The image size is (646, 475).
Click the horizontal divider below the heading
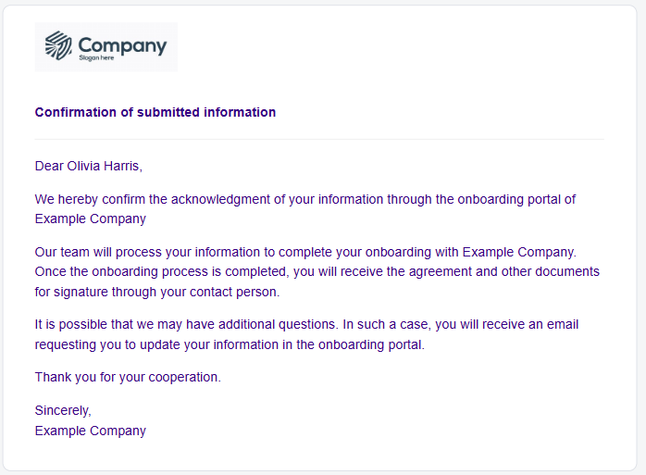[319, 139]
